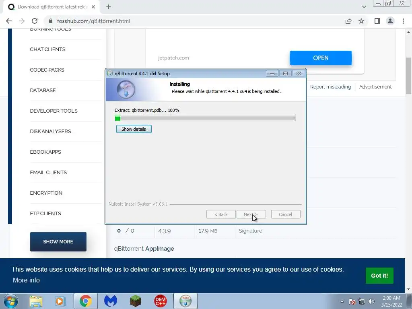Open ENCRYPTION category
This screenshot has height=309, width=412.
click(46, 193)
